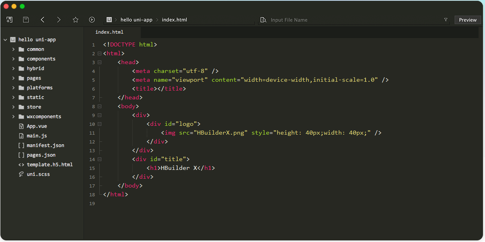Screen dimensions: 485x242
Task: Click the save file icon
Action: click(x=26, y=20)
